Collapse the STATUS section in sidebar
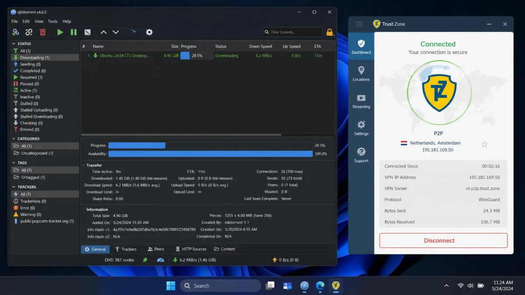525x295 pixels. tap(14, 44)
